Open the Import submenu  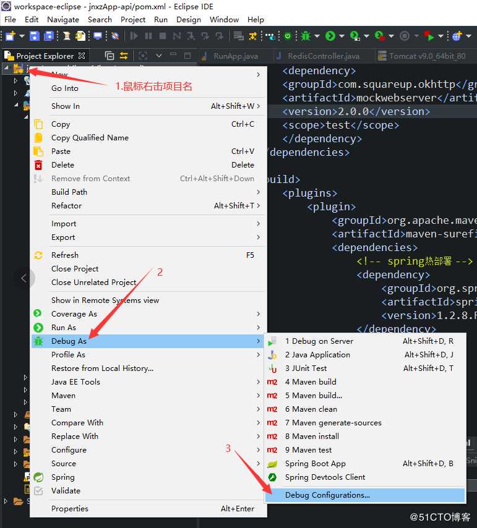coord(148,224)
